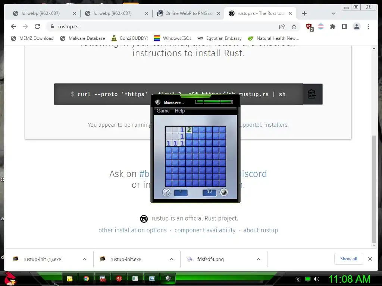Click the share page icon in address bar
The image size is (382, 286).
click(282, 26)
